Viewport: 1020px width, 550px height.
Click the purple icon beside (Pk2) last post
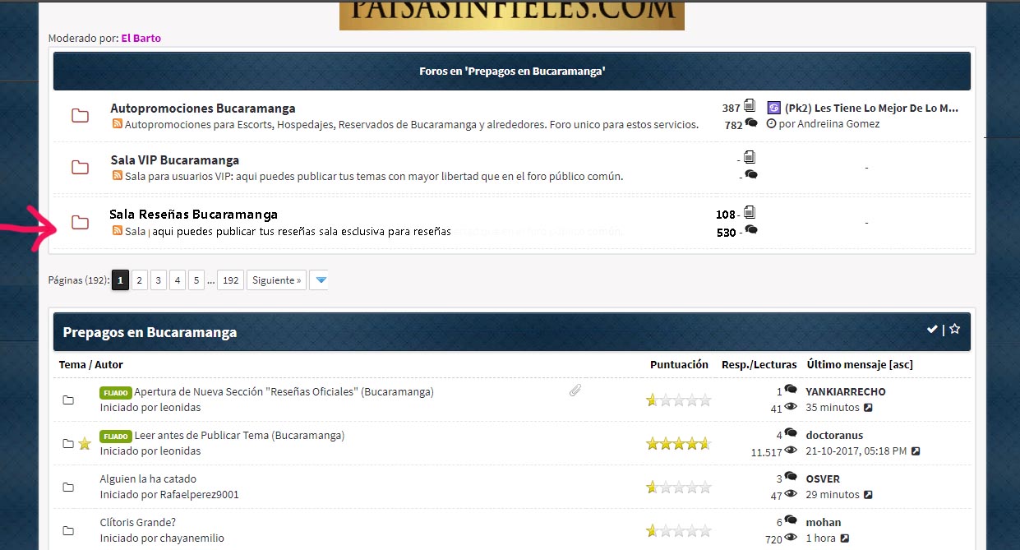point(773,108)
